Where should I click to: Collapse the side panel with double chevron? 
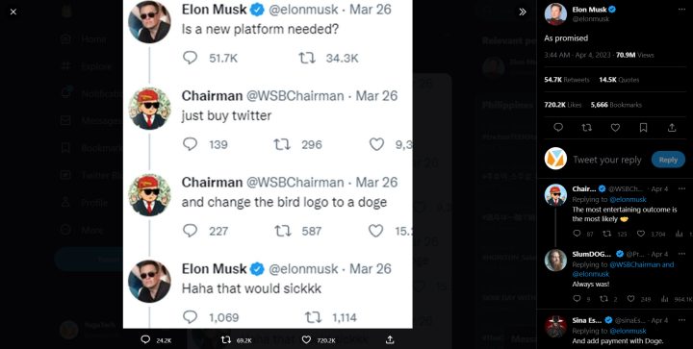click(523, 12)
